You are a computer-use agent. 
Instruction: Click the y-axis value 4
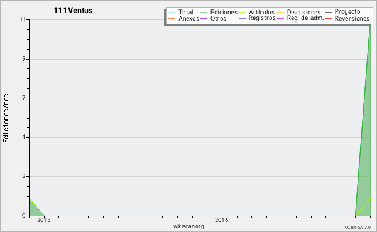tap(24, 137)
